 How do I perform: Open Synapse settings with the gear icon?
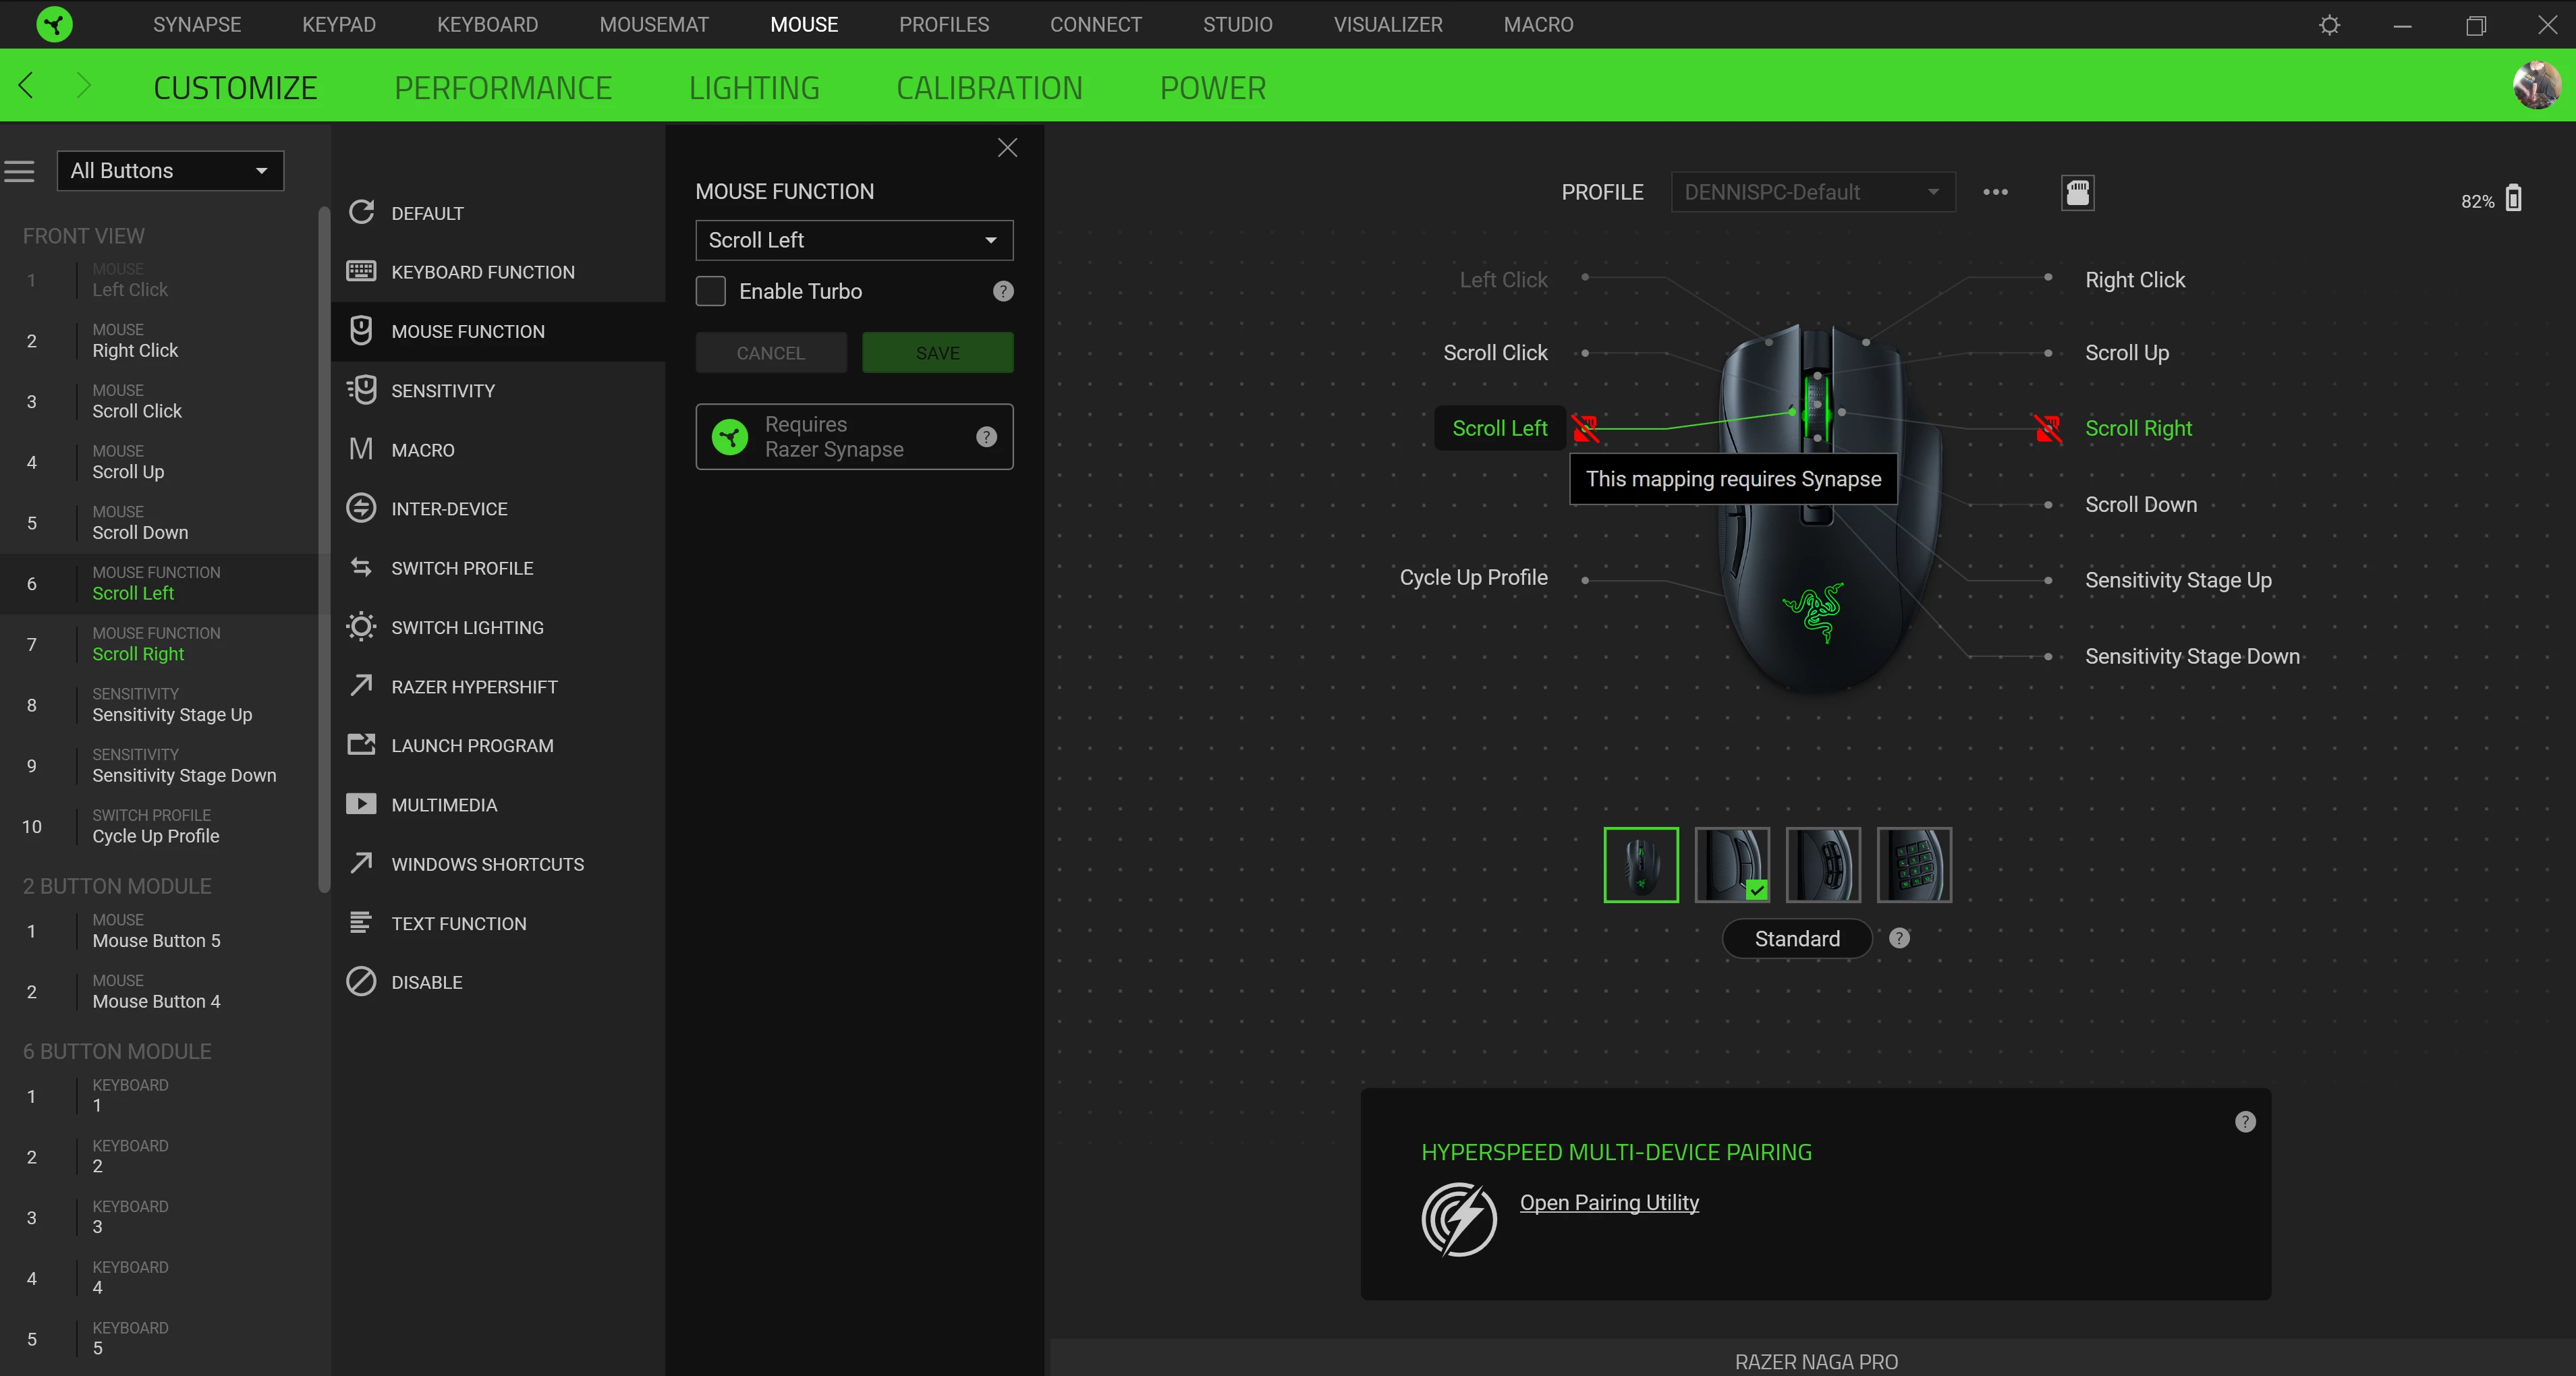tap(2329, 24)
